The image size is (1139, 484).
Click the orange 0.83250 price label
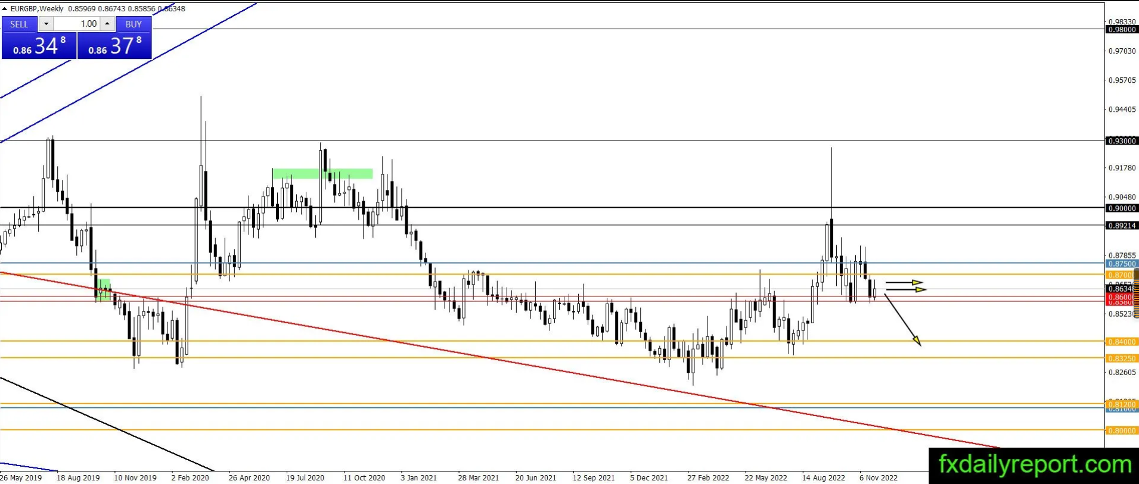(1122, 358)
